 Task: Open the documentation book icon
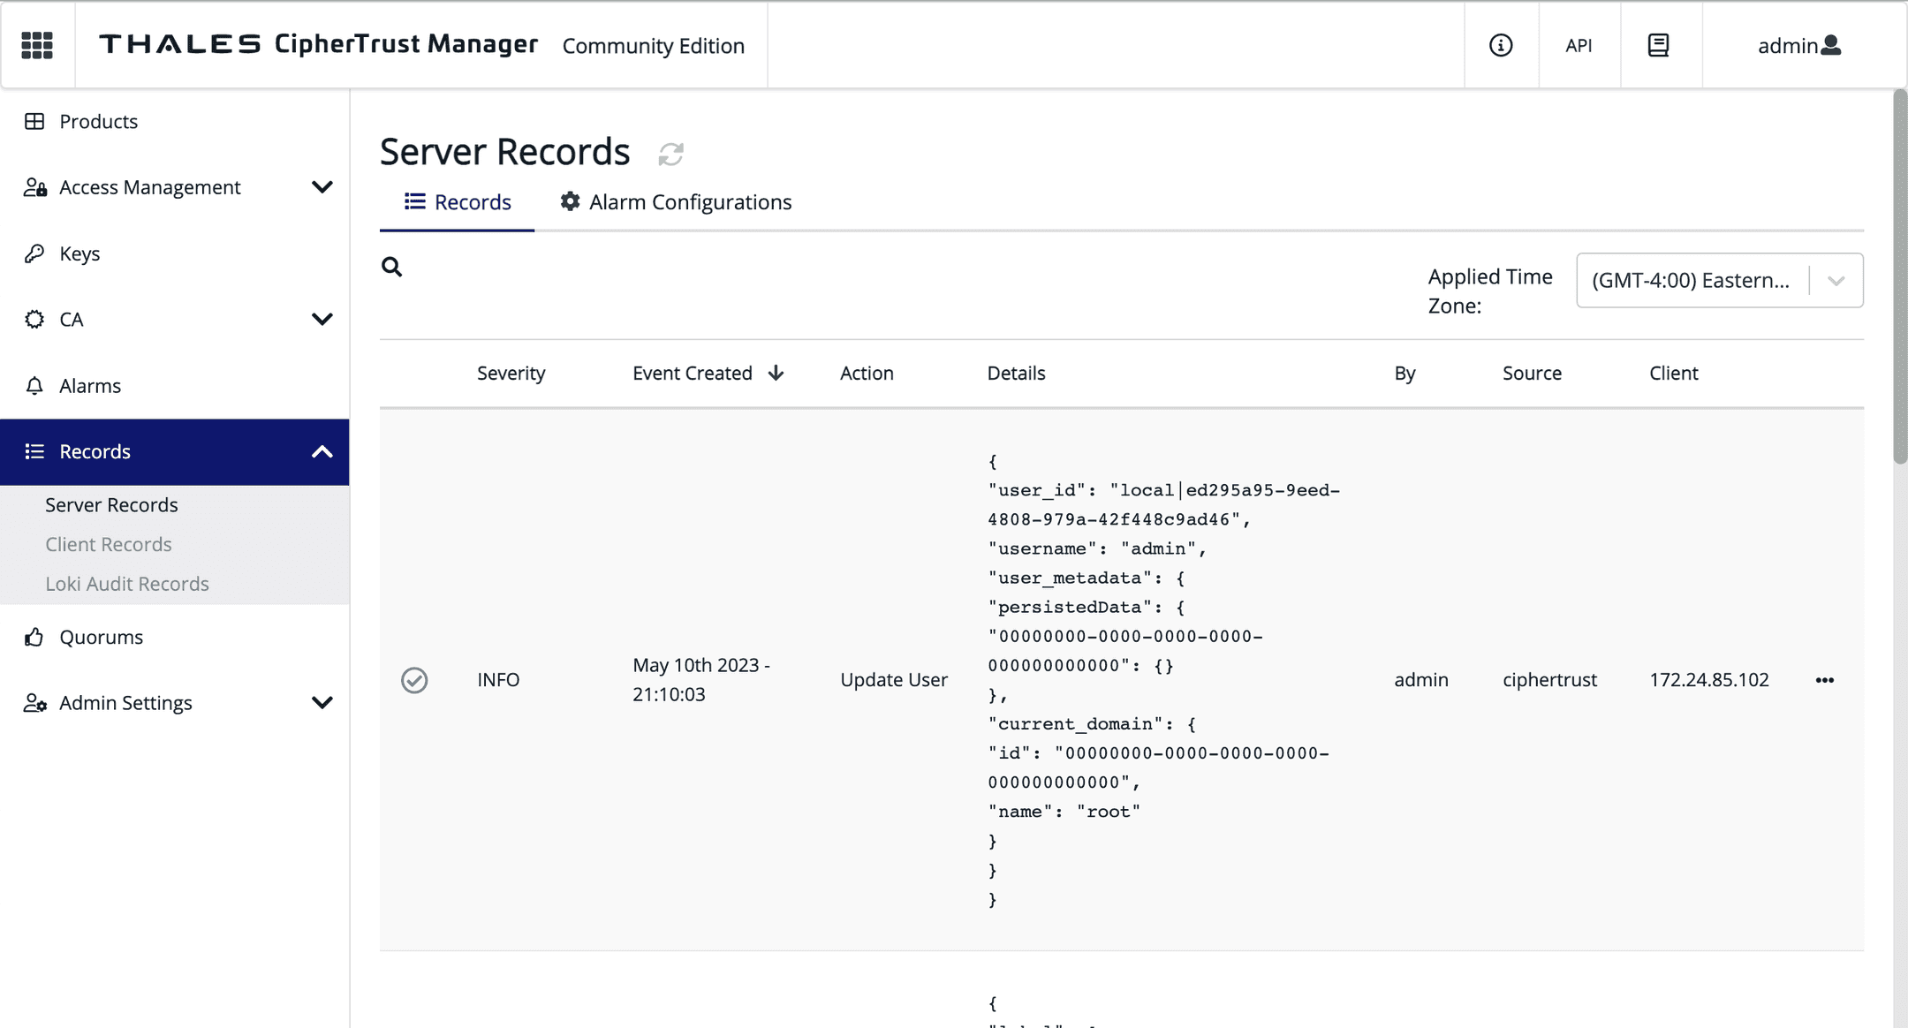(x=1658, y=45)
